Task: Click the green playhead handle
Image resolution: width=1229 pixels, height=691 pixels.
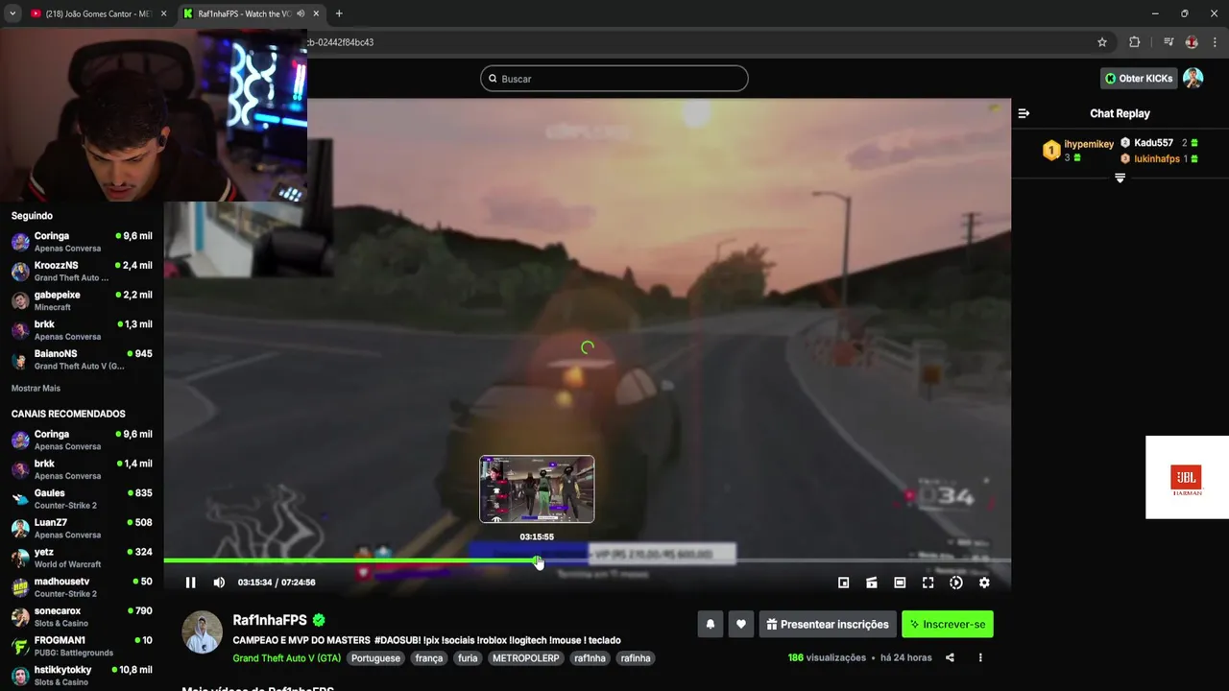Action: 537,560
